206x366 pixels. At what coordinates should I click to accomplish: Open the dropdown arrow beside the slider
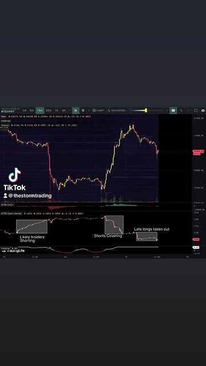(167, 110)
